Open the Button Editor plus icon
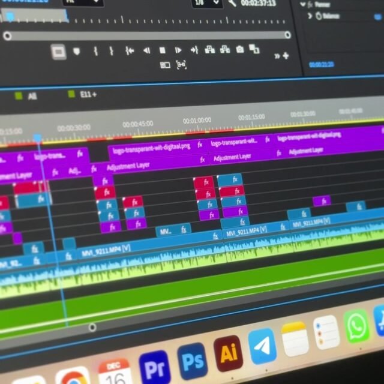Screen dimensions: 384x384 click(286, 56)
